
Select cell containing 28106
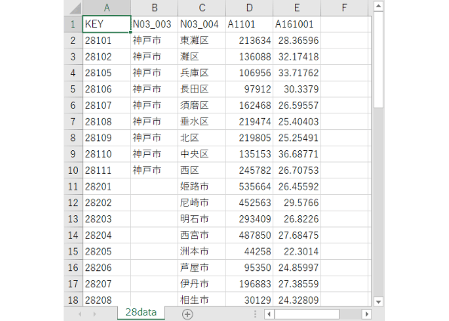(106, 89)
